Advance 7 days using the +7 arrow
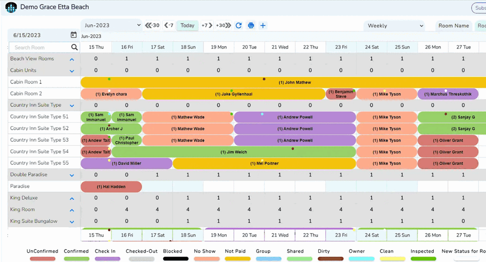The image size is (486, 262). click(x=206, y=25)
